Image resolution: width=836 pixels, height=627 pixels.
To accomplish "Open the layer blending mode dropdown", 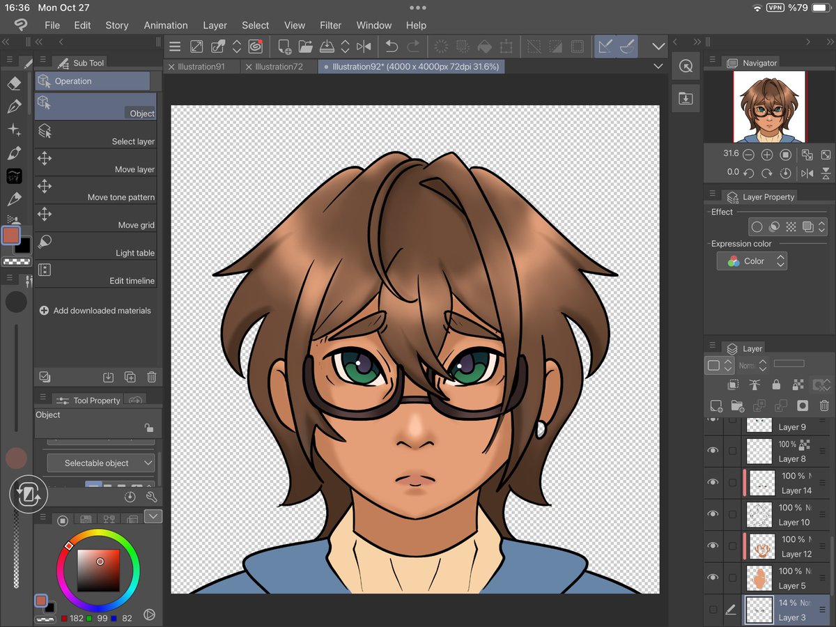I will tap(752, 365).
